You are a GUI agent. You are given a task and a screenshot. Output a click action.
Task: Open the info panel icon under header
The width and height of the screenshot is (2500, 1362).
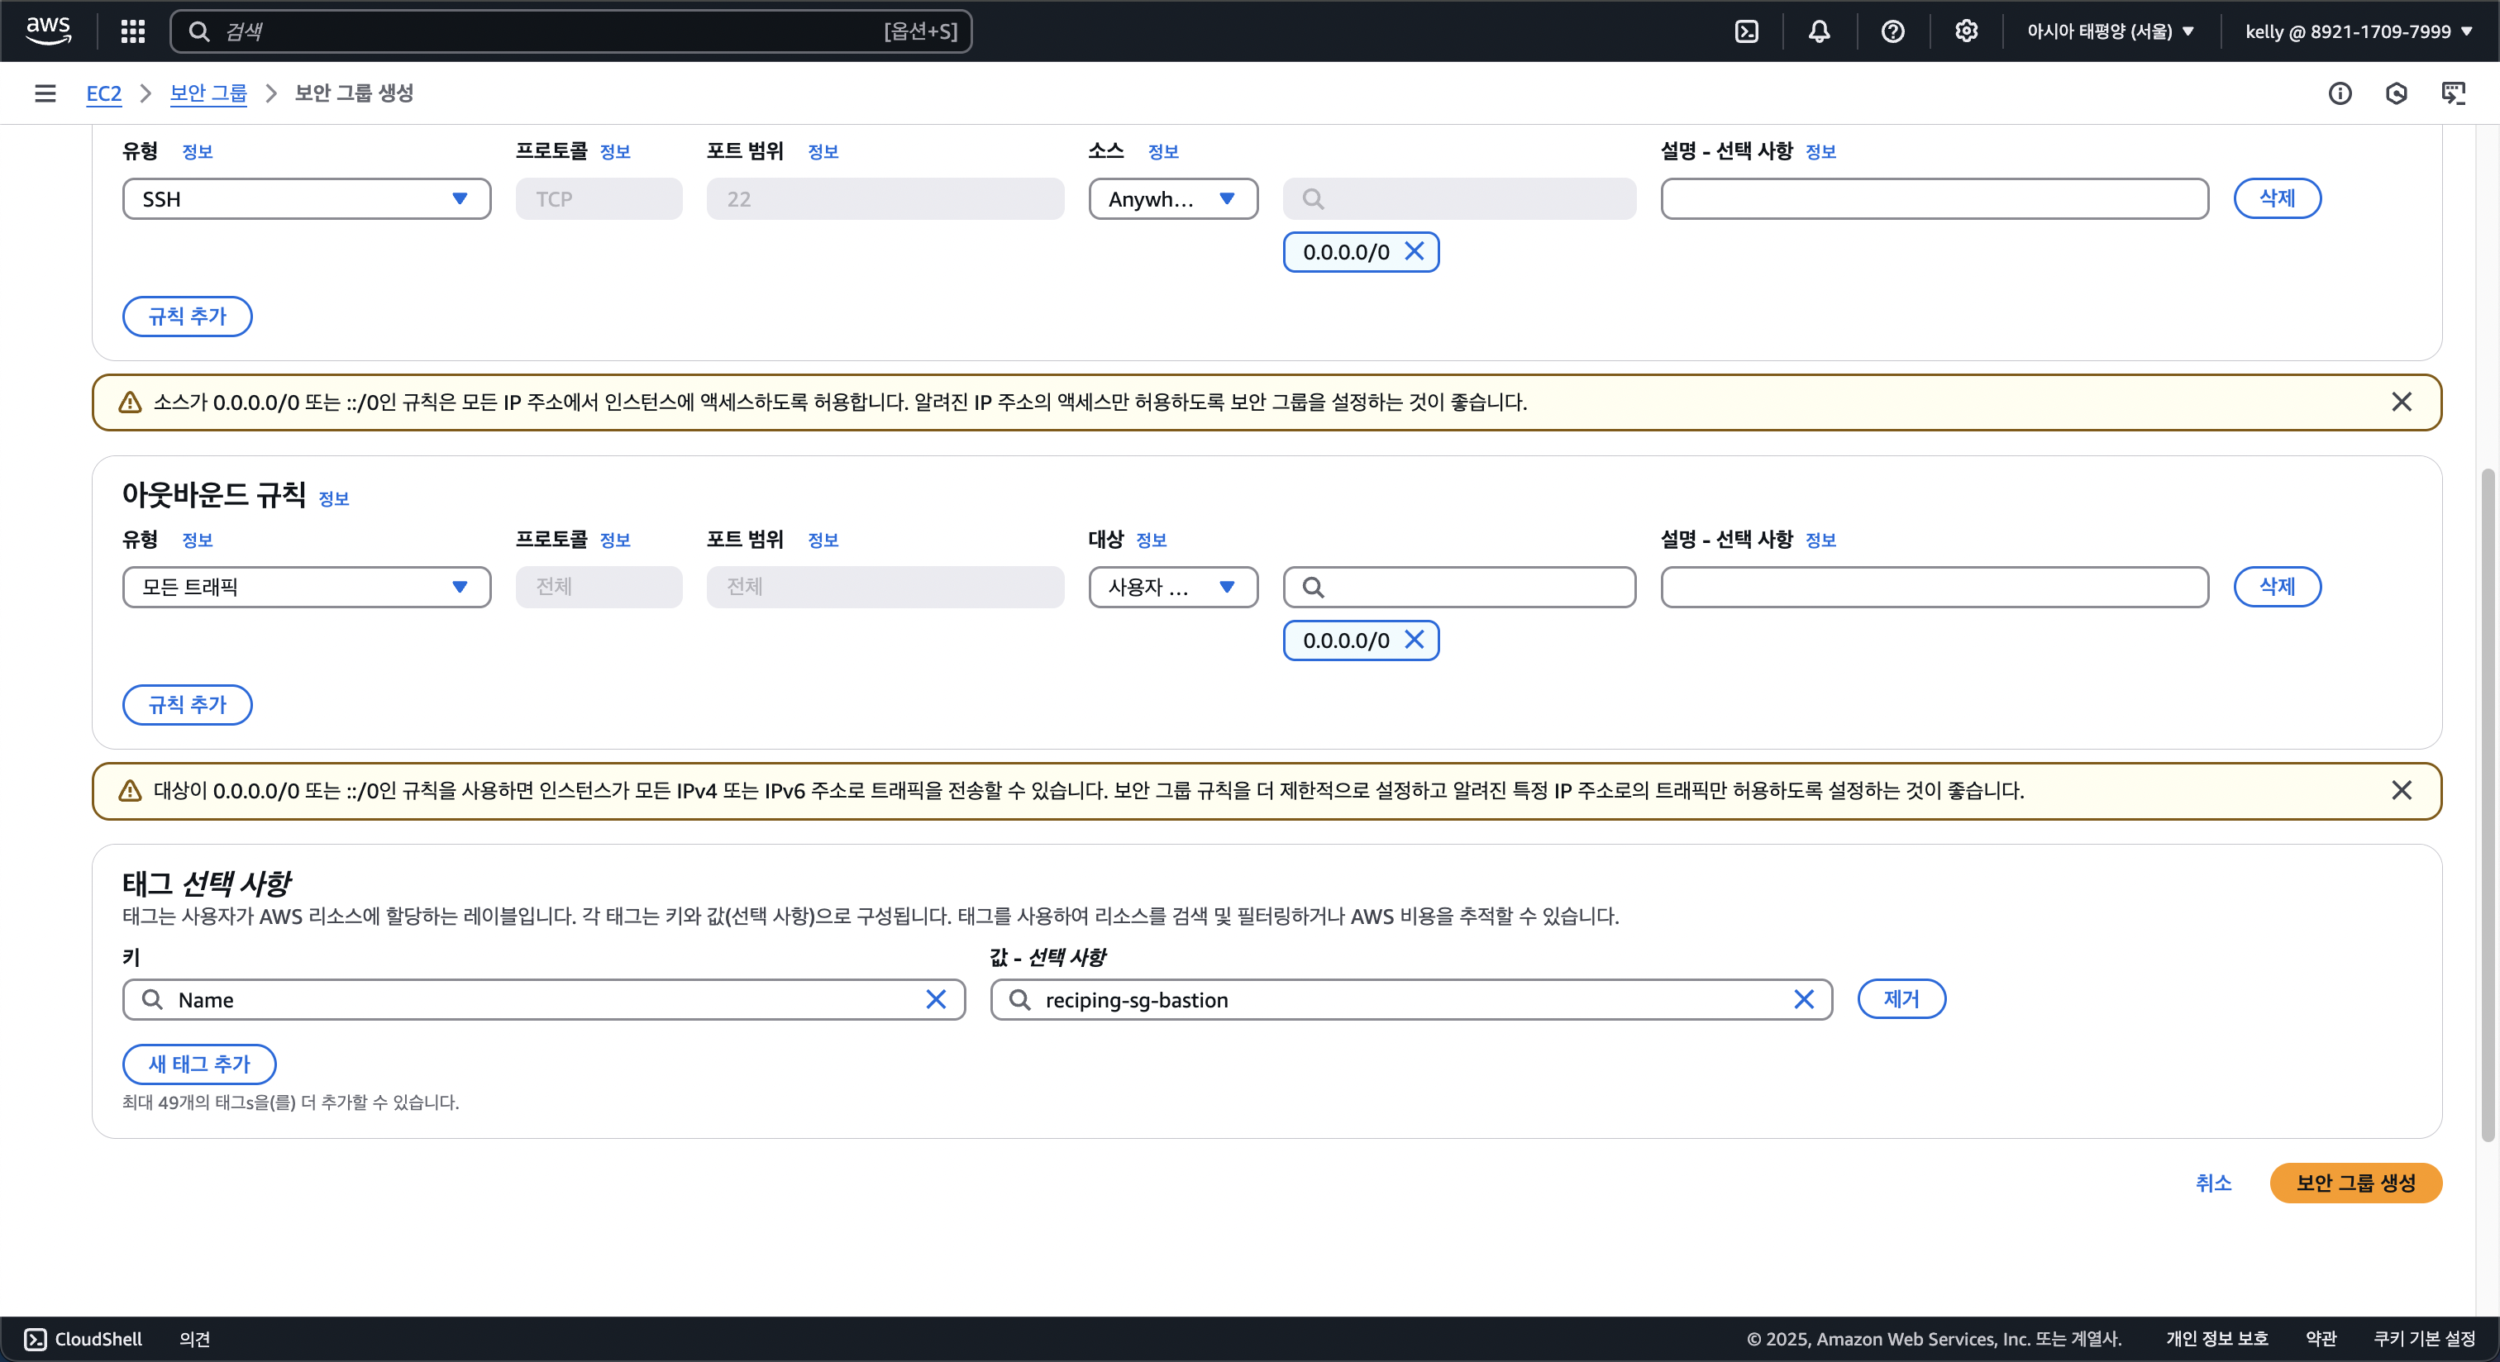2340,93
